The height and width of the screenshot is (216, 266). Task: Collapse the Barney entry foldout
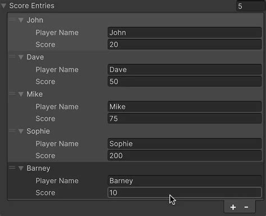point(21,168)
